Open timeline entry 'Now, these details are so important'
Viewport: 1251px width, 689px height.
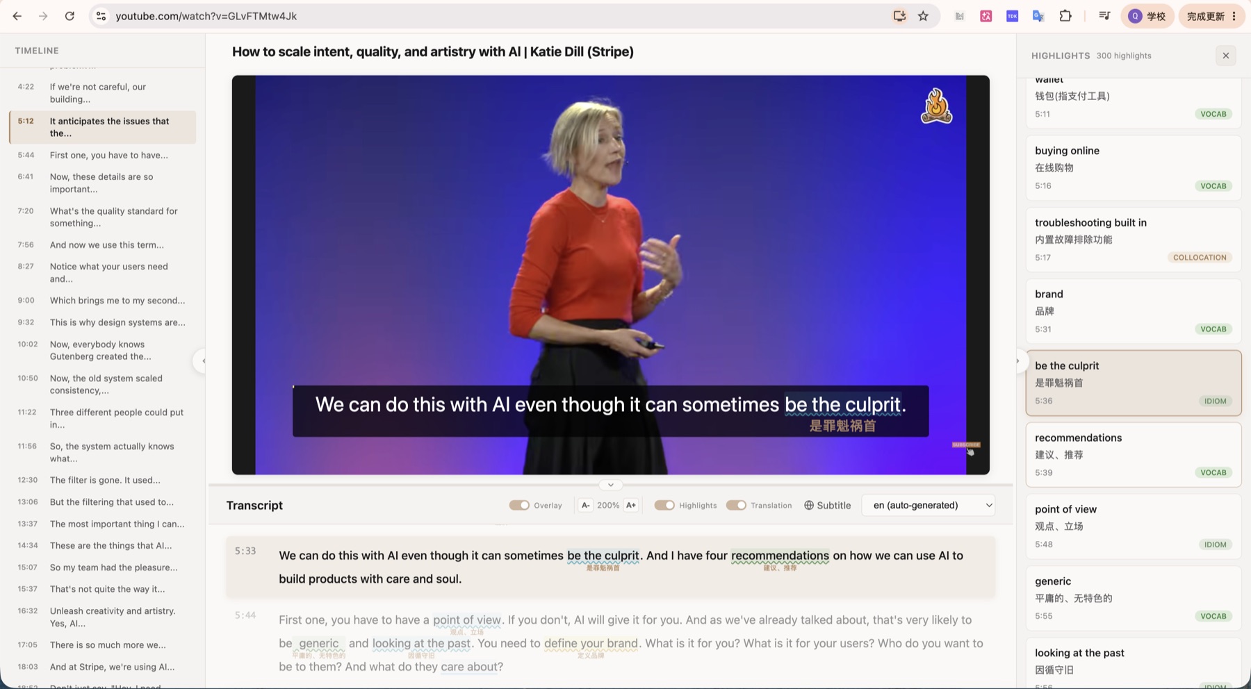(103, 183)
